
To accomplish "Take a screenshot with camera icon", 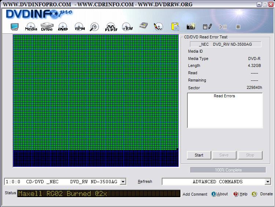I will point(191,26).
